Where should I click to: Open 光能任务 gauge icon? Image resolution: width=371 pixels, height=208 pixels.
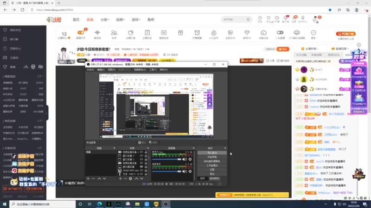[263, 32]
